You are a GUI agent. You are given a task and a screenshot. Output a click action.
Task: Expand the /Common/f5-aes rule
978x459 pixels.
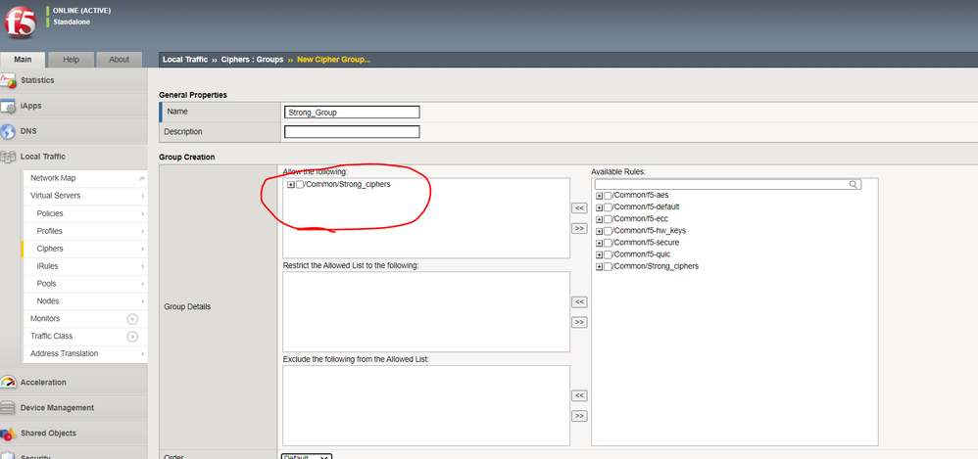[600, 196]
